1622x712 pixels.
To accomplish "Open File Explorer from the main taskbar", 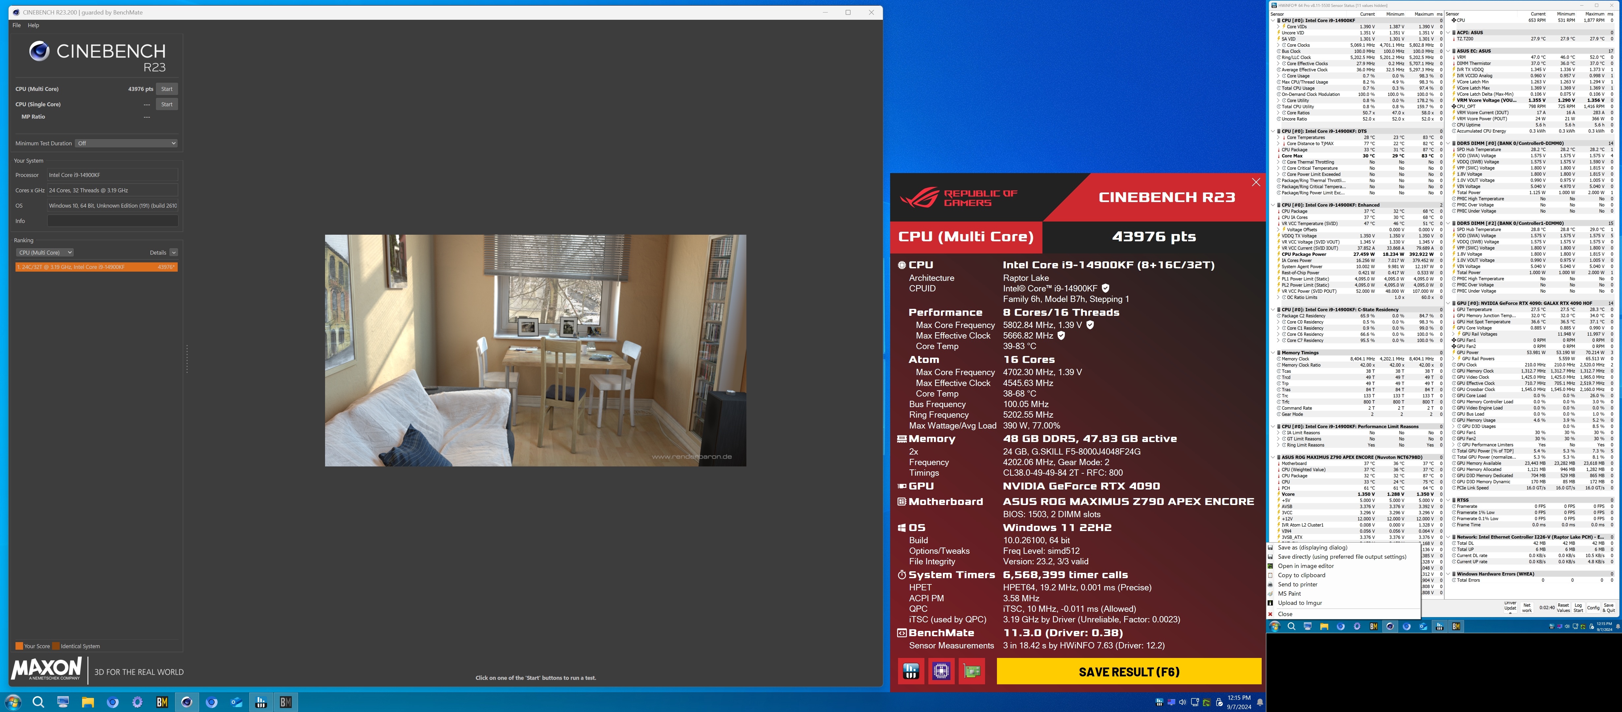I will [87, 702].
